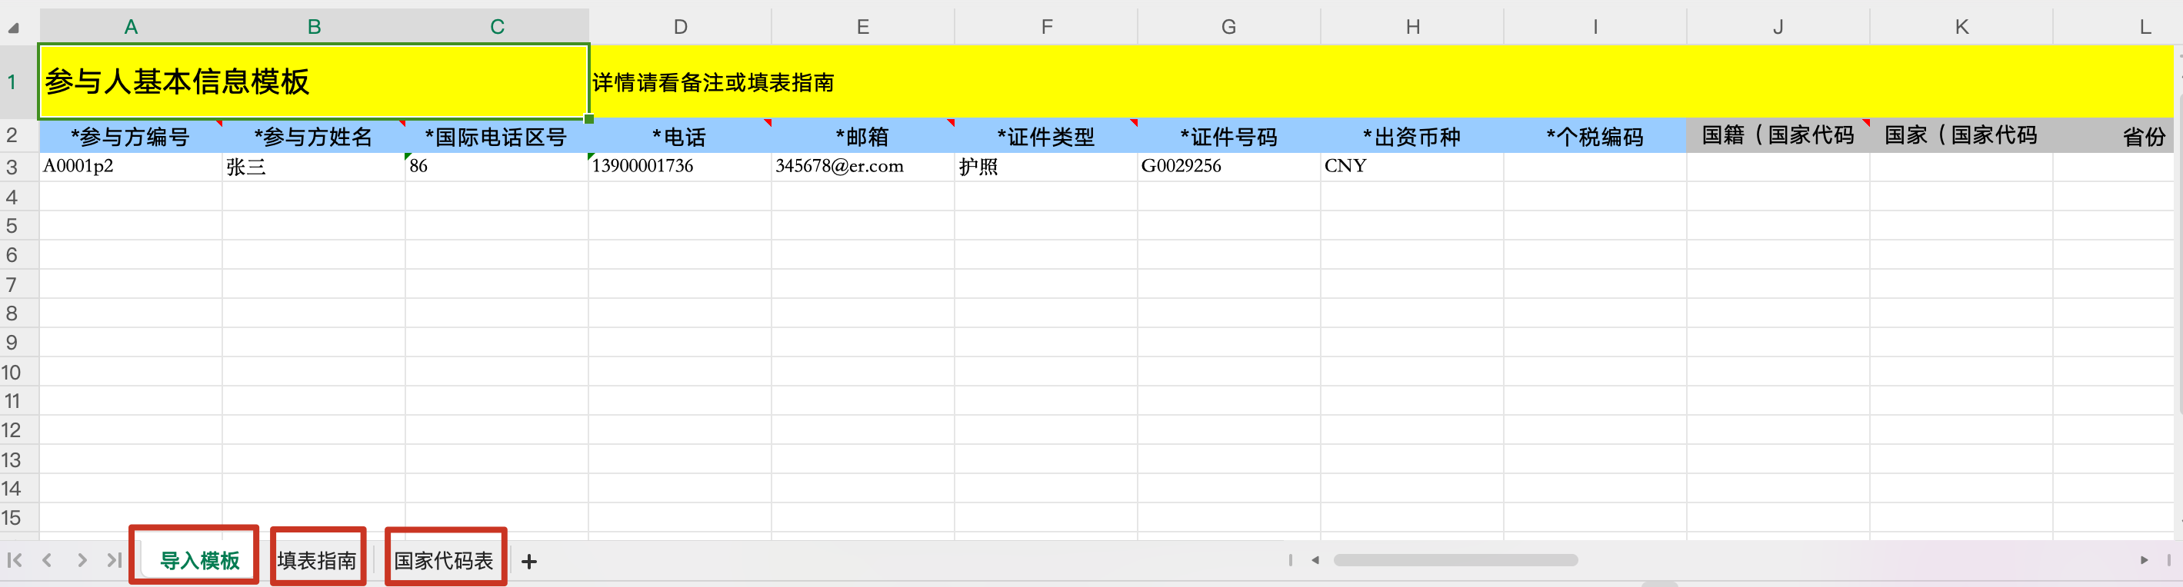The width and height of the screenshot is (2183, 587).
Task: Select column J header
Action: point(1778,26)
